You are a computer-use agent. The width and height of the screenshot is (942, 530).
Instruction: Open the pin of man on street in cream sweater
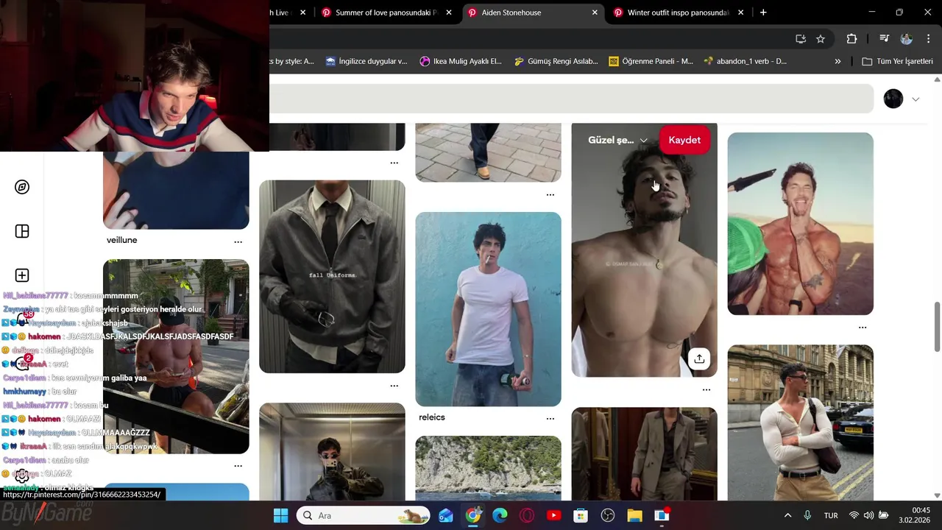(800, 423)
